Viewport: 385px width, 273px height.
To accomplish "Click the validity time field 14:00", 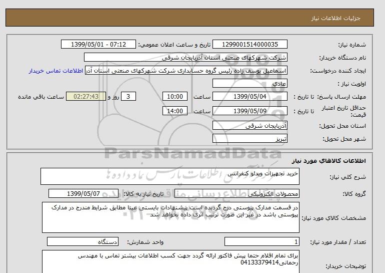I will [x=175, y=111].
